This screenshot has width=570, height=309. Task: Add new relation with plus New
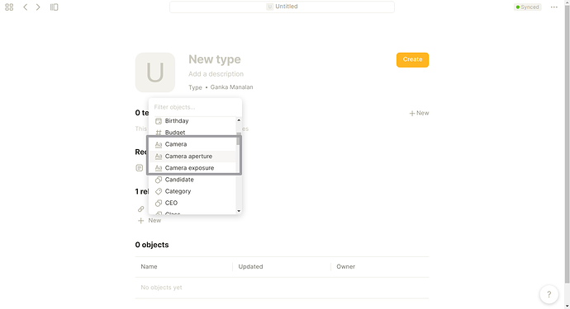tap(150, 221)
